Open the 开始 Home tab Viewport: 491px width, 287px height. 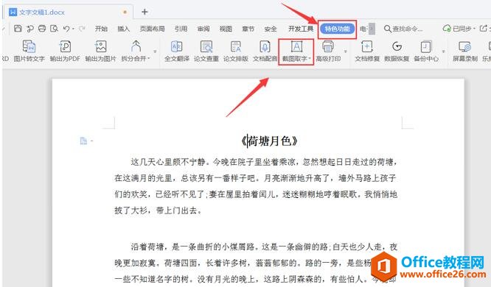(x=101, y=29)
